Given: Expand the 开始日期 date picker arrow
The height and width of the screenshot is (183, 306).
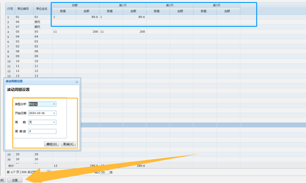Looking at the screenshot, I should [x=54, y=113].
